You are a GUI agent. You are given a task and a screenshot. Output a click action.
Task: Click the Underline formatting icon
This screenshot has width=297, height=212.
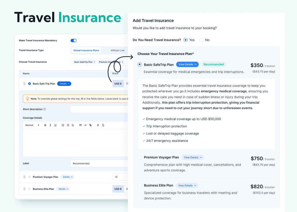point(55,125)
